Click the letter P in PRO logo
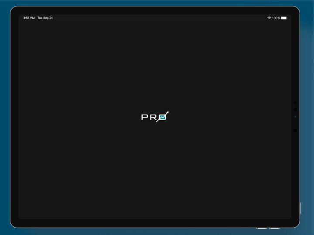The image size is (314, 235). coord(145,117)
